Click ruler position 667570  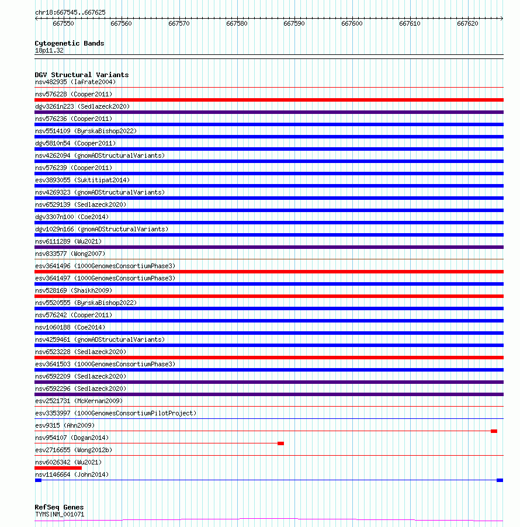point(179,23)
